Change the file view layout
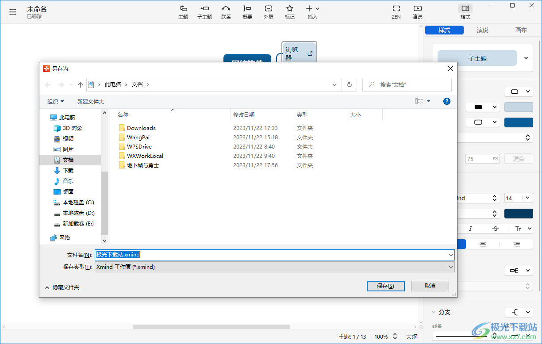 [419, 101]
